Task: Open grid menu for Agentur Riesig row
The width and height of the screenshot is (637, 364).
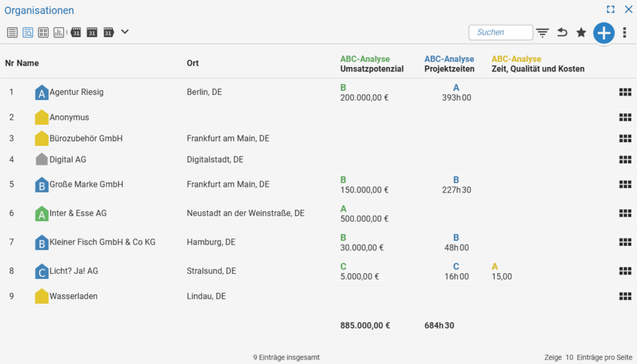Action: (x=625, y=92)
